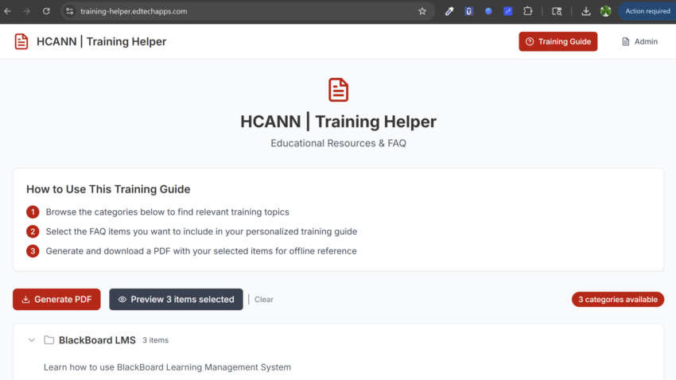Viewport: 676px width, 380px height.
Task: Click the 3 categories available badge
Action: (618, 300)
